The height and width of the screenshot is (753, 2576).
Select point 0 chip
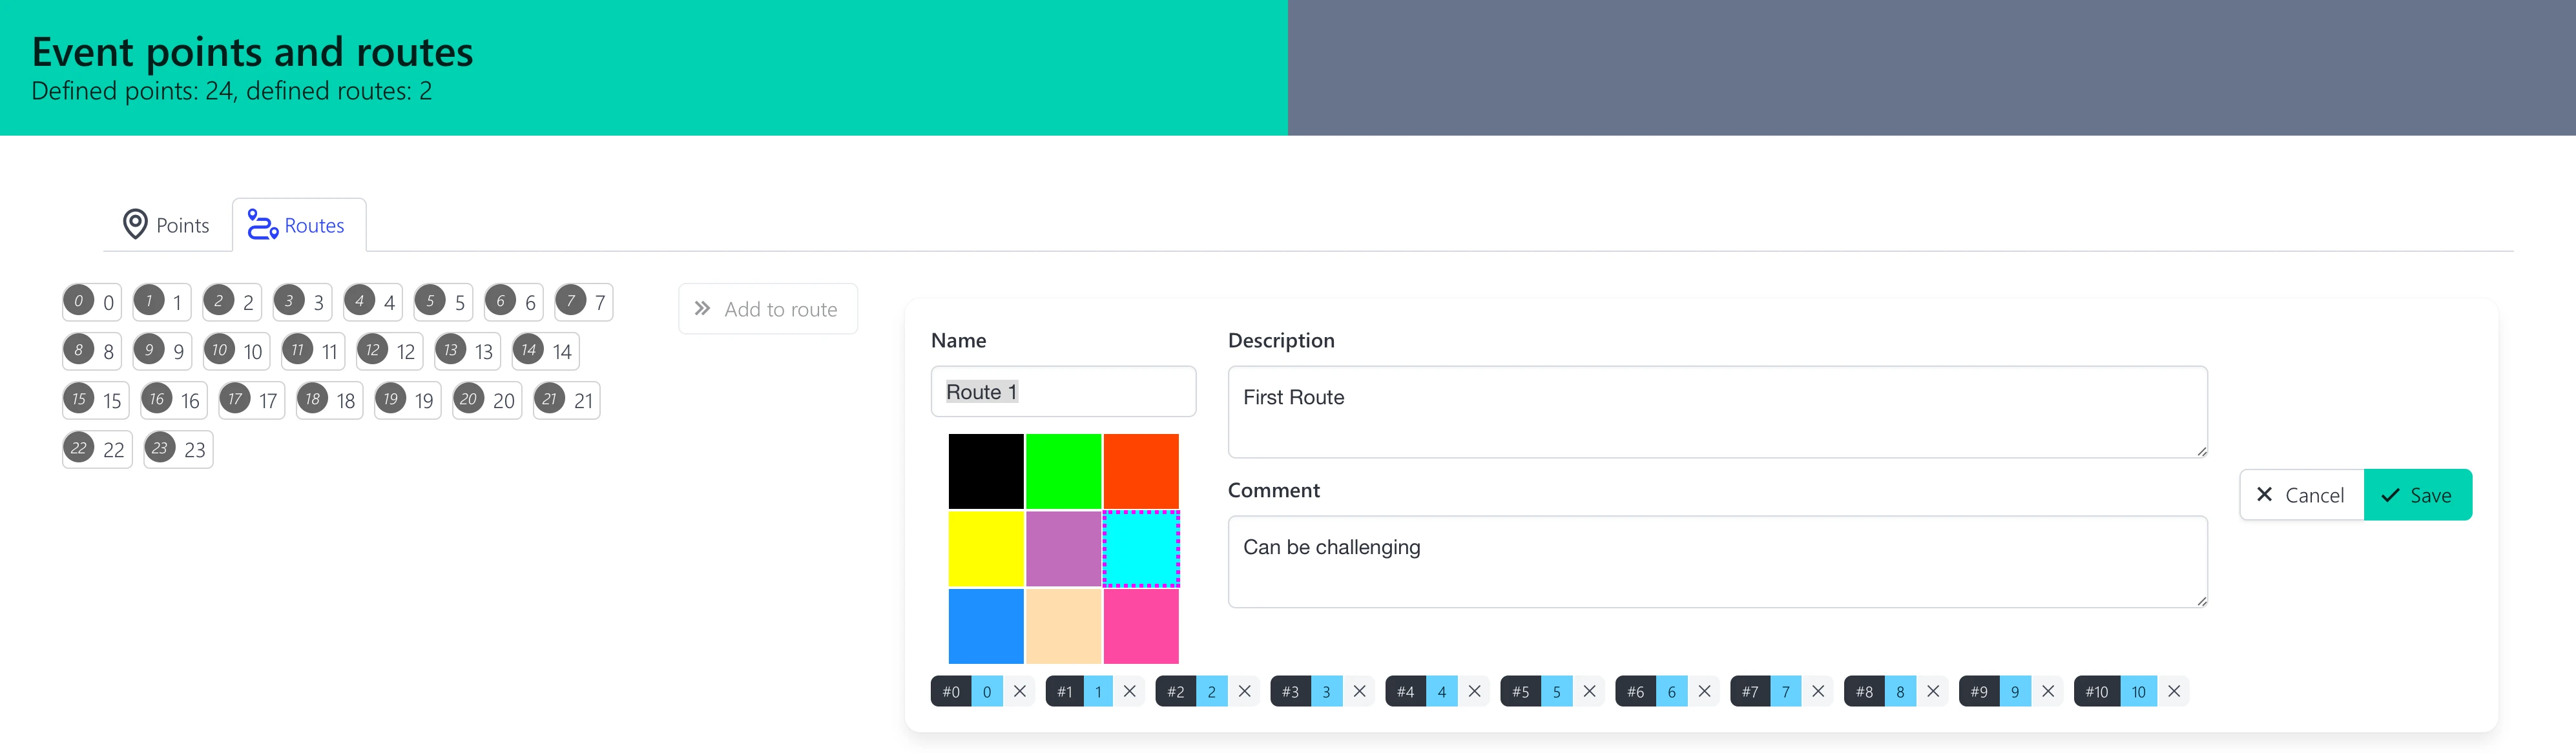pos(92,302)
